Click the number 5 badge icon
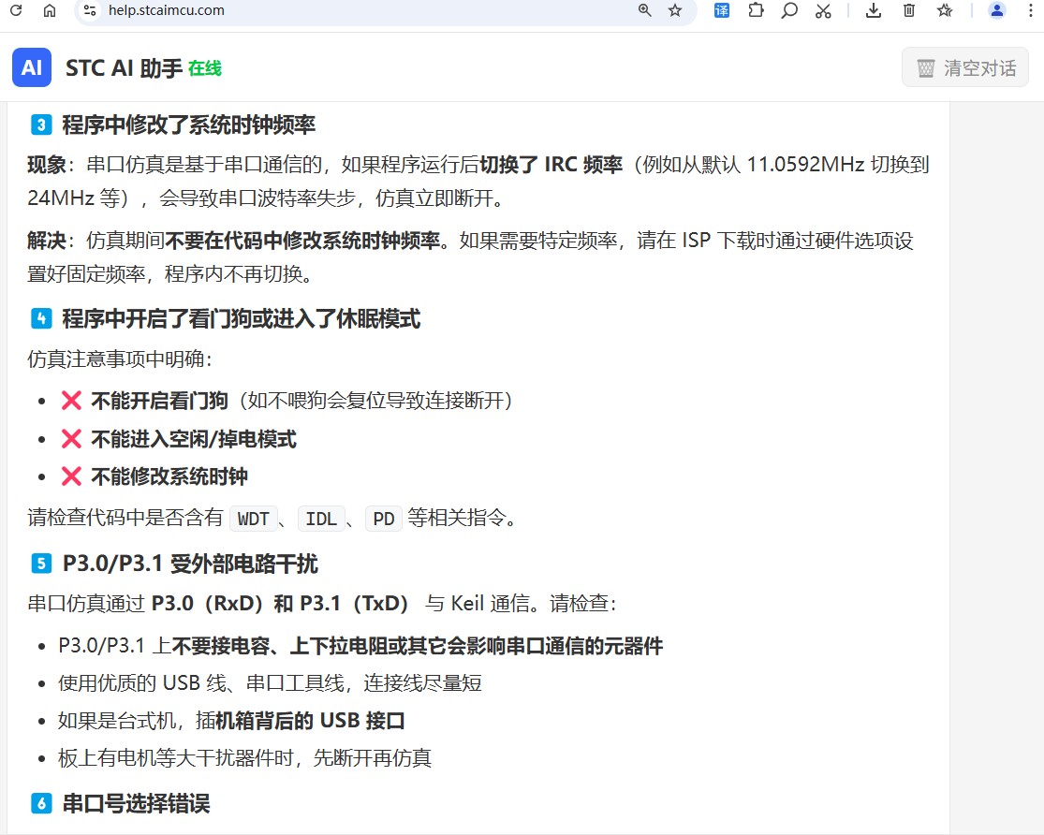Screen dimensions: 1044x835 [41, 564]
